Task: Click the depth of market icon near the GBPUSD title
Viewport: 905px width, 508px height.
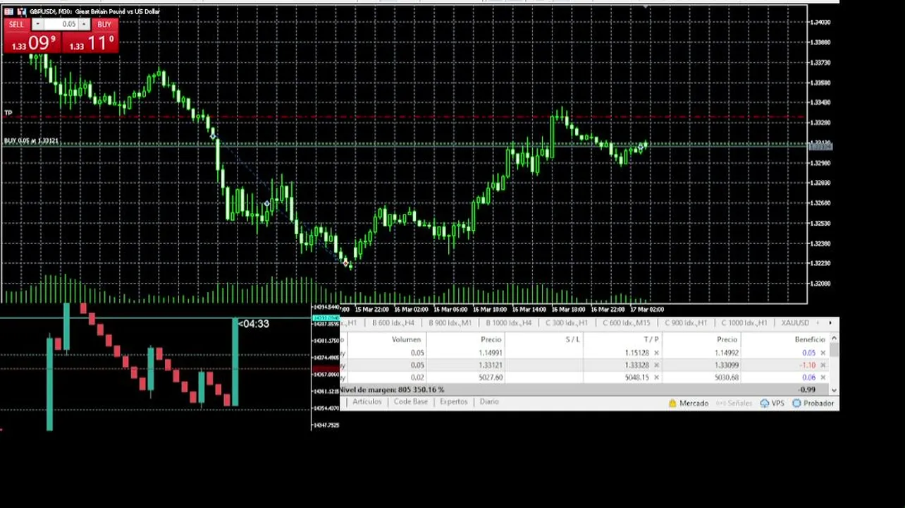Action: pyautogui.click(x=22, y=12)
